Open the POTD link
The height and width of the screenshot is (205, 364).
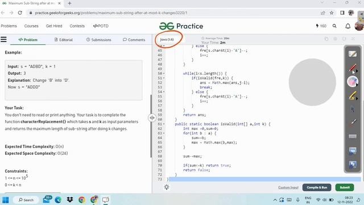pos(101,26)
